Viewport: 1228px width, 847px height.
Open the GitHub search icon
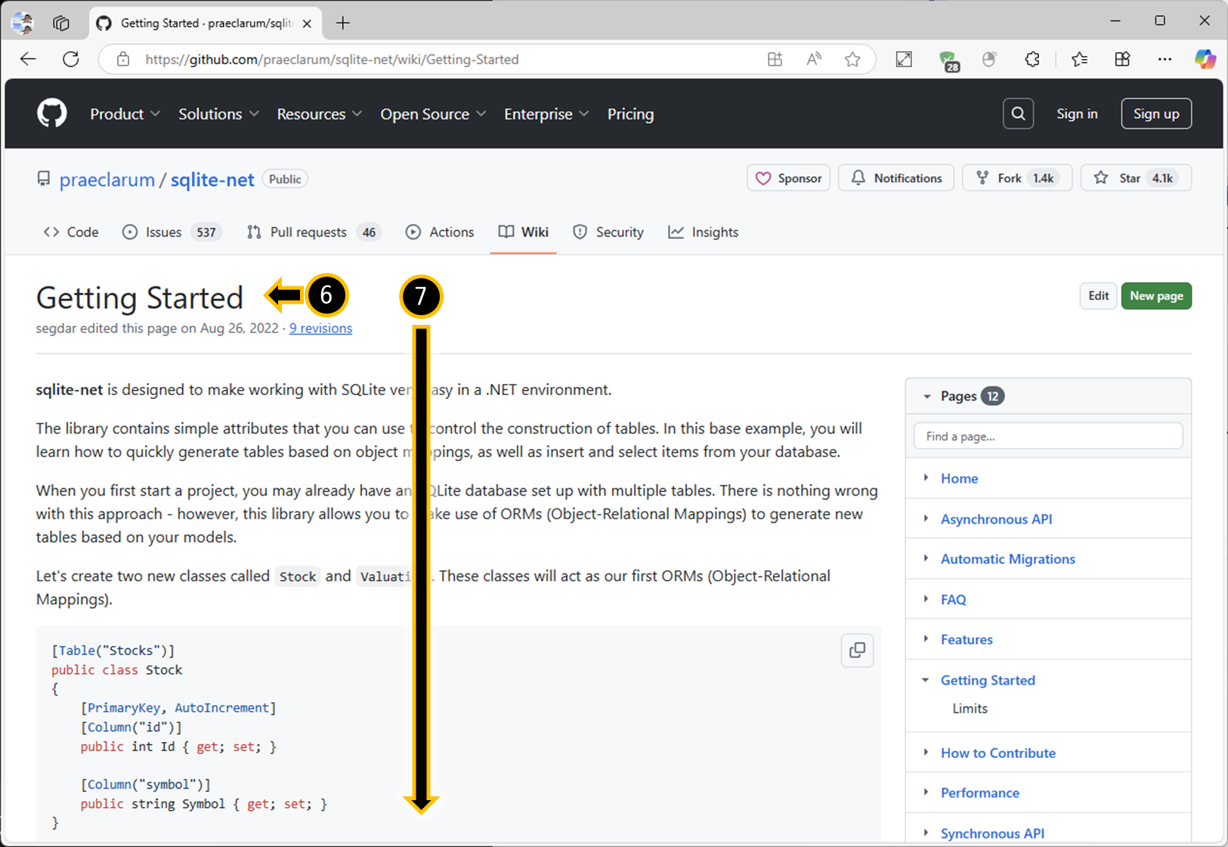1018,114
